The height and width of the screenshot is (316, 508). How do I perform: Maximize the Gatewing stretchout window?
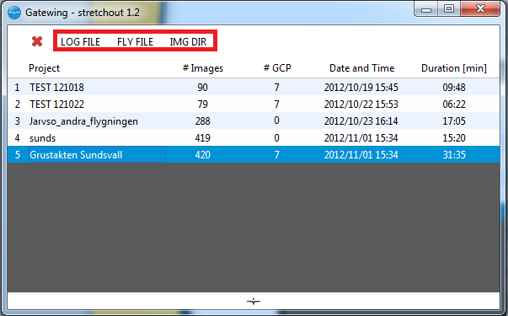pyautogui.click(x=449, y=8)
